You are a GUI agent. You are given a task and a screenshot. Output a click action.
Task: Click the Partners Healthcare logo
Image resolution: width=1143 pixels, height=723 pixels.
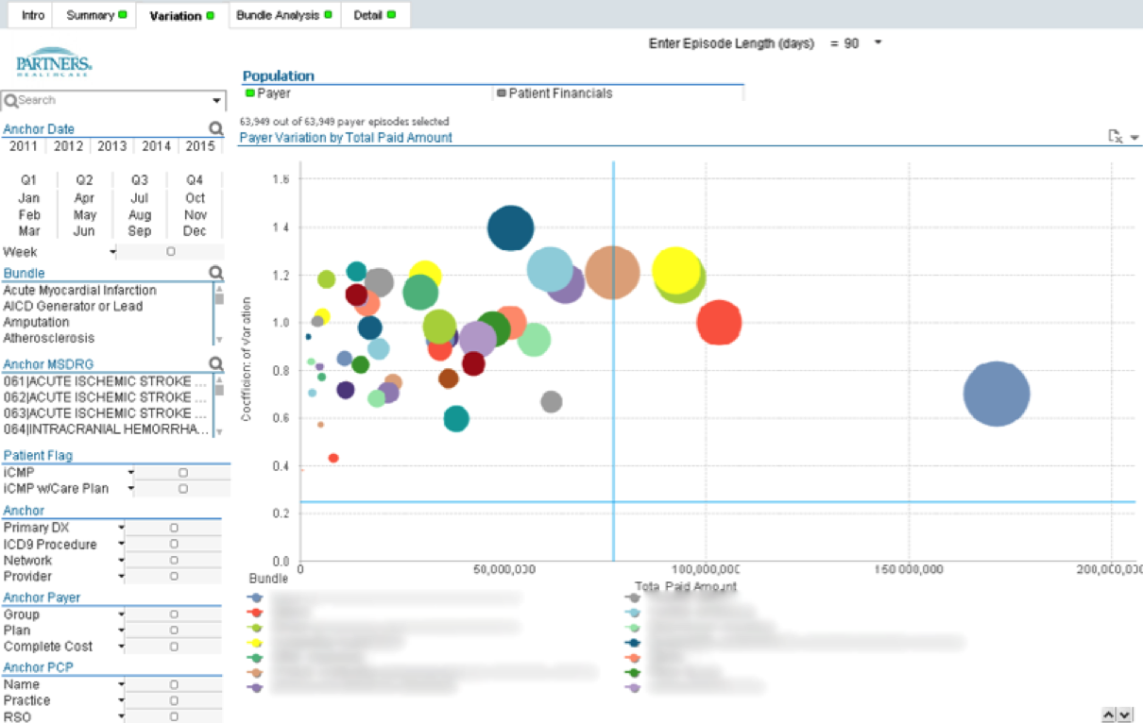click(52, 62)
